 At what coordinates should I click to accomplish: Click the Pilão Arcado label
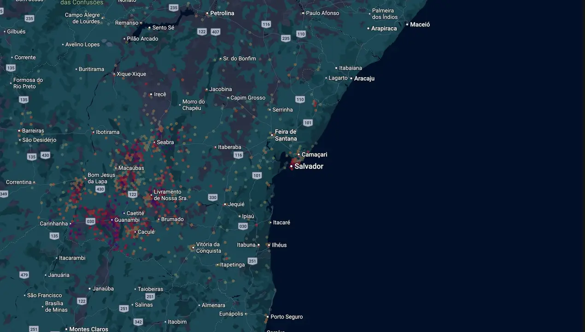point(142,39)
